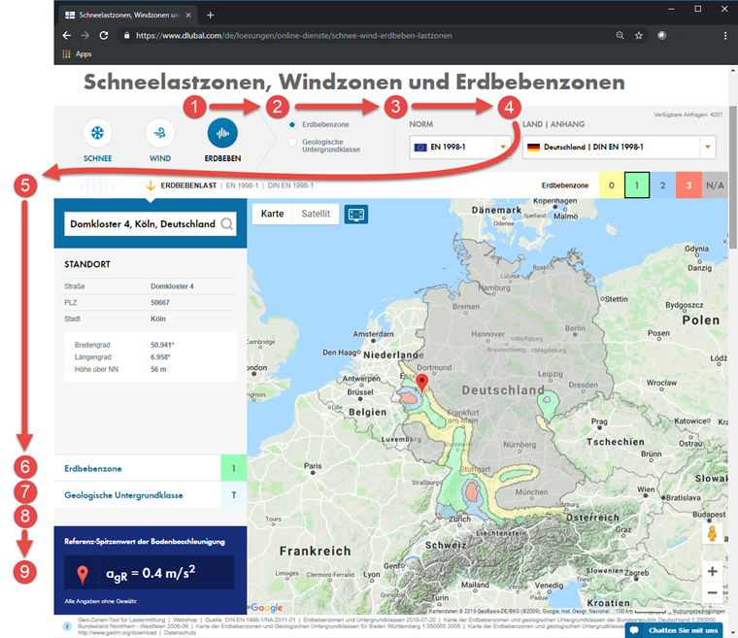
Task: Click the Stadt value Köln
Action: point(158,319)
